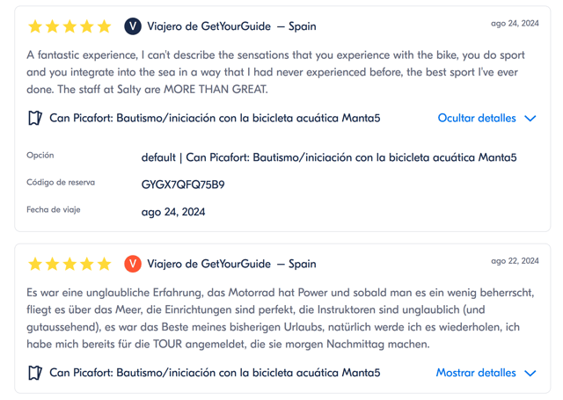Click the fifth star of the German review
This screenshot has height=400, width=563.
[x=105, y=264]
